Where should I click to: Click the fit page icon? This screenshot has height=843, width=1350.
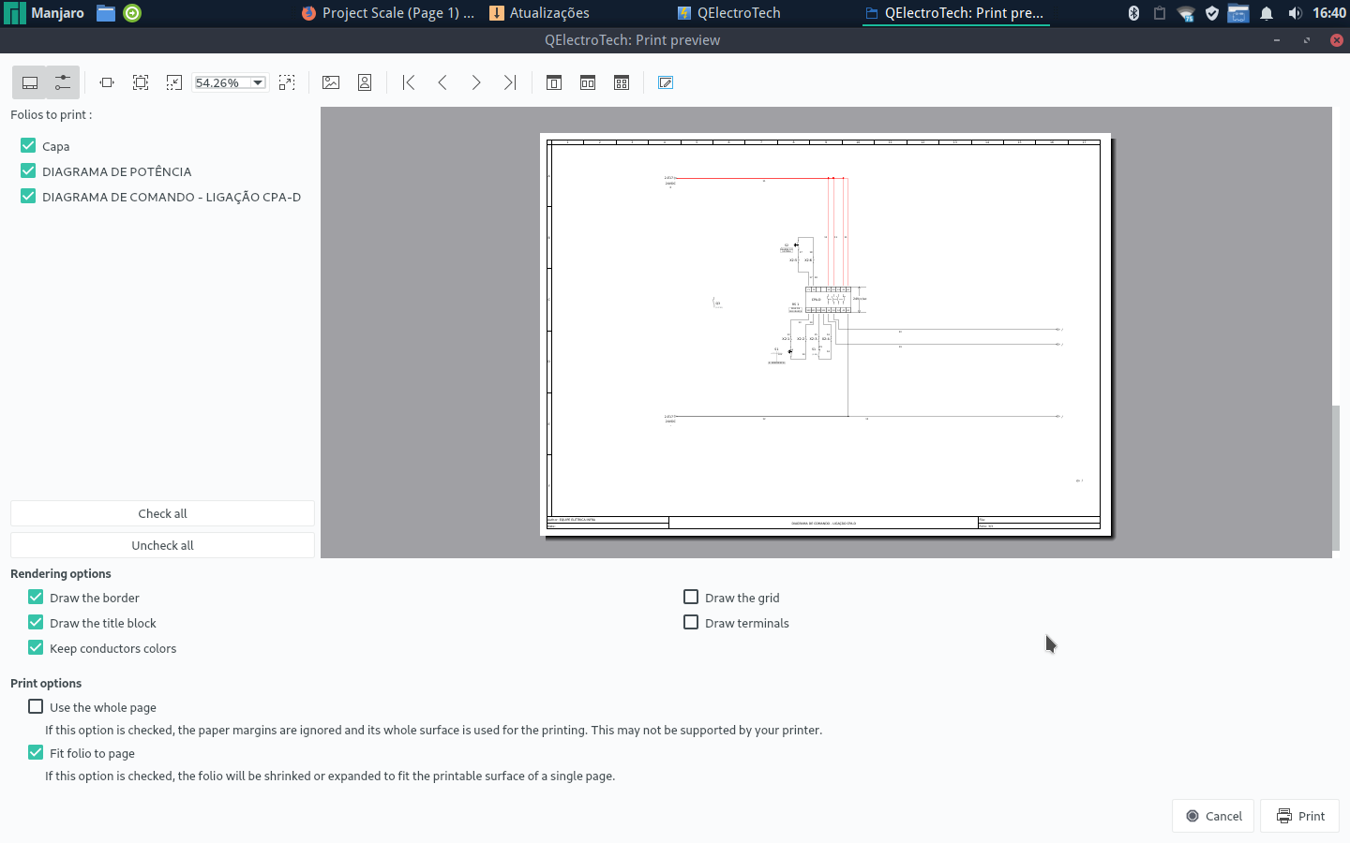pos(141,82)
